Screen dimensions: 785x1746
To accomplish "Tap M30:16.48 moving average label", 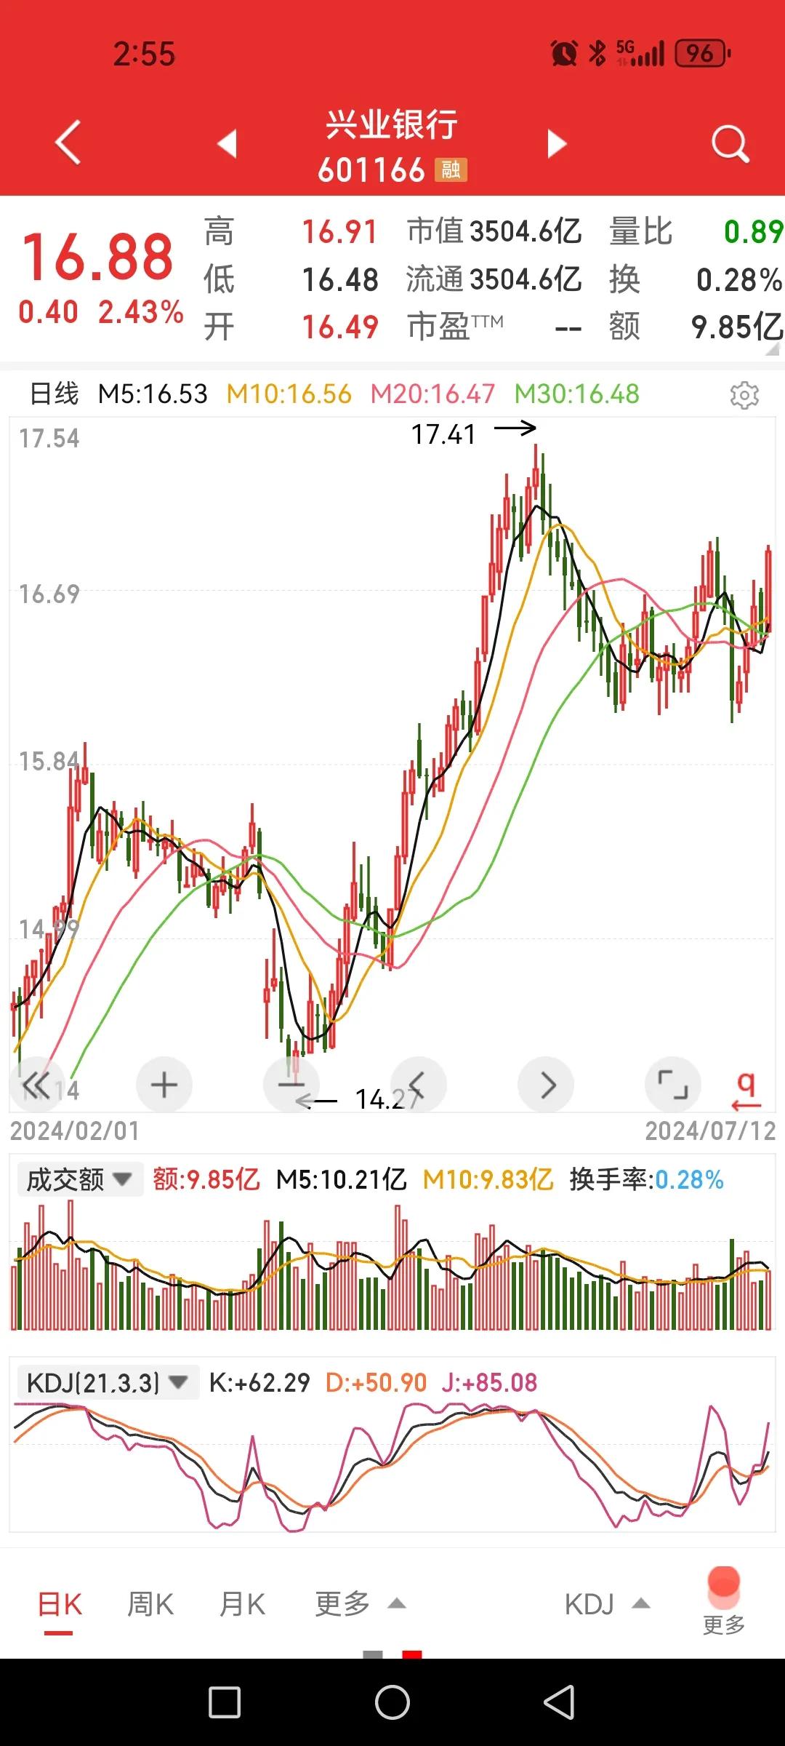I will [577, 394].
